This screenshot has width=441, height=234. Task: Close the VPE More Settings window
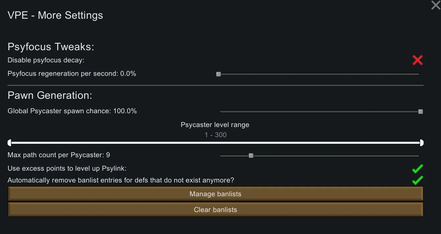click(436, 5)
